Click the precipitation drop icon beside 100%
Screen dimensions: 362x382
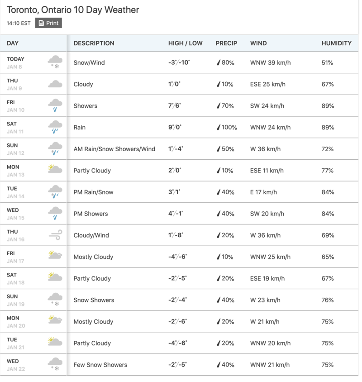point(218,128)
